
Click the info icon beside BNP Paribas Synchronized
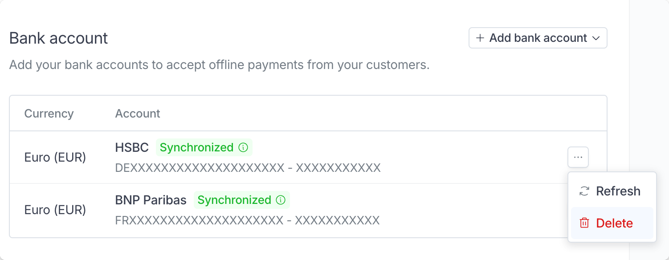click(281, 200)
